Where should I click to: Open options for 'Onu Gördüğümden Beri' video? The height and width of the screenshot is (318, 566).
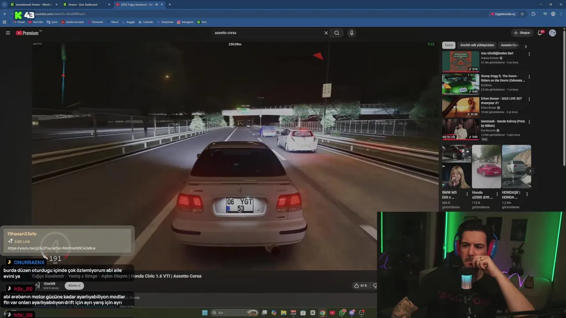pos(529,54)
